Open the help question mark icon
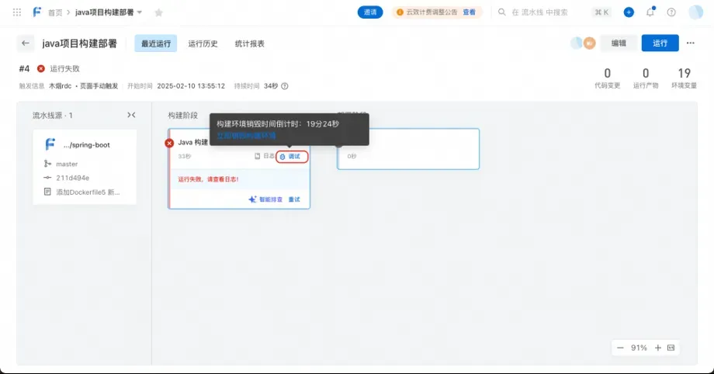 [671, 12]
